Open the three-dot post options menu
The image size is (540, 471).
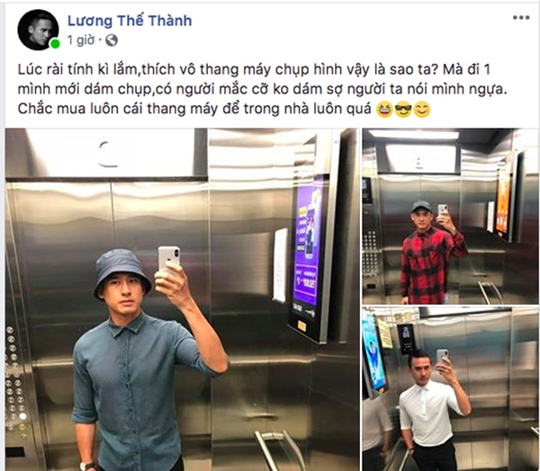[x=521, y=18]
